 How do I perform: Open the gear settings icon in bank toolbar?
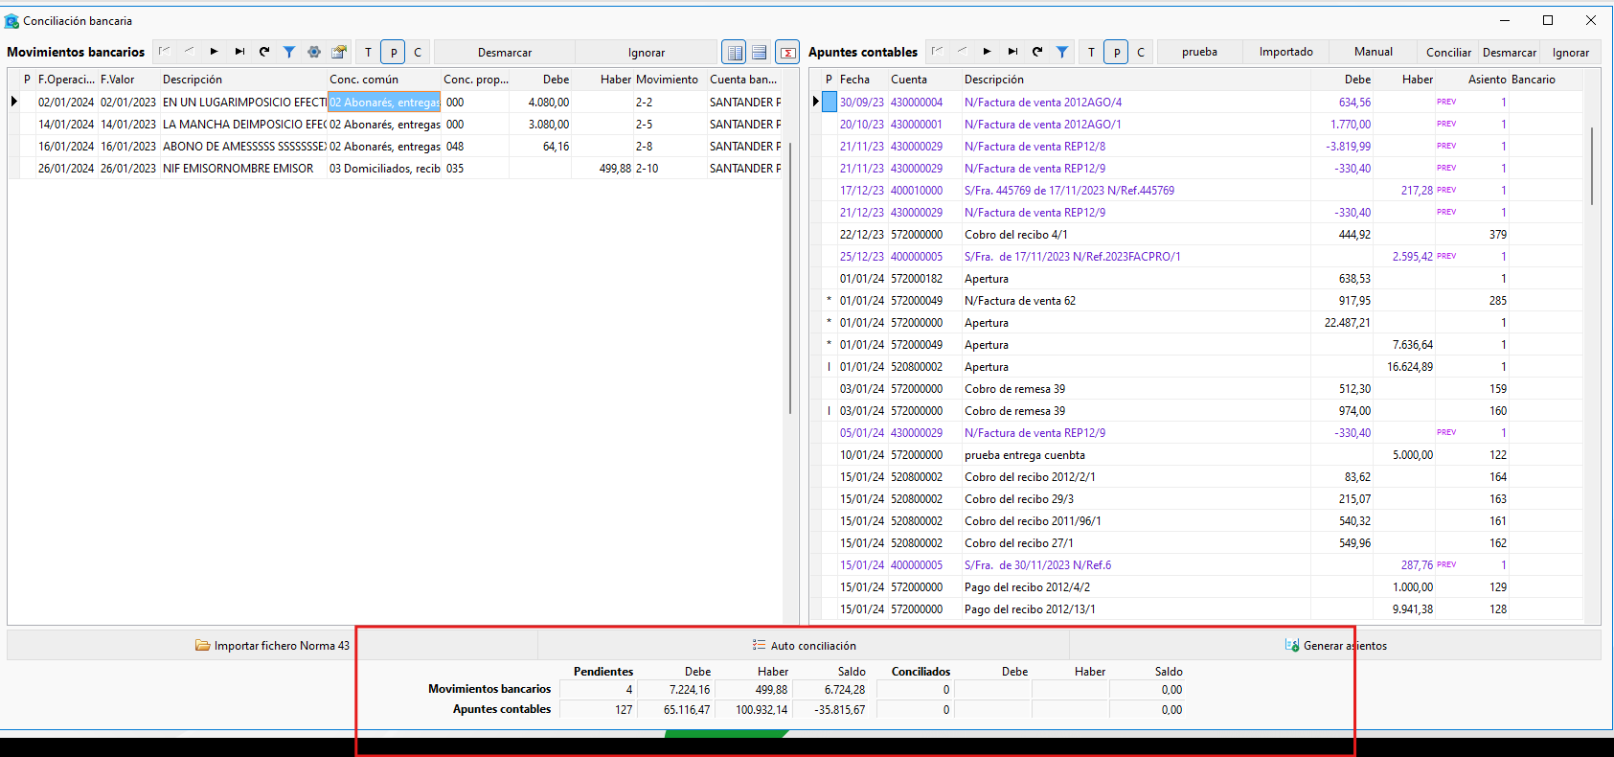click(x=313, y=52)
